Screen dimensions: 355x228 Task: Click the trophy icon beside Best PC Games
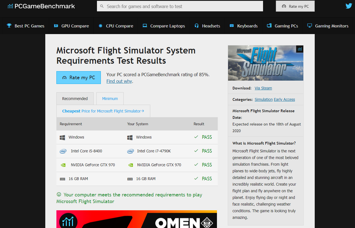tap(9, 26)
